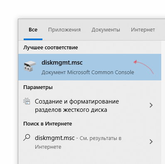
Task: Click Документ Microsoft Common Console subtitle
Action: coord(88,72)
